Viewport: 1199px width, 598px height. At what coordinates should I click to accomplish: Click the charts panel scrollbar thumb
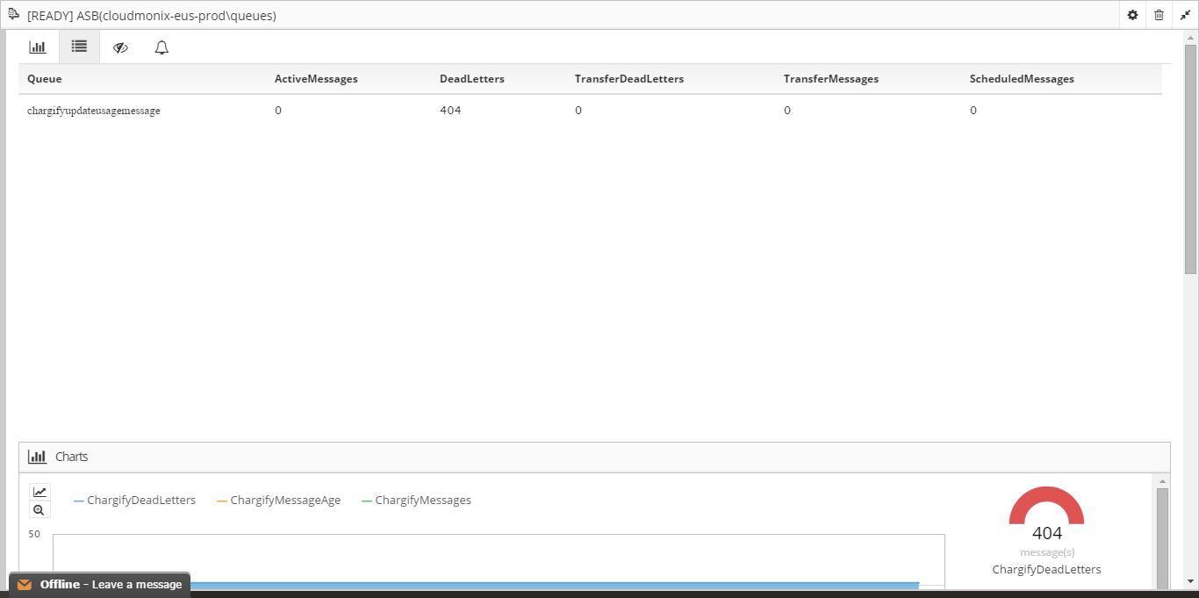click(1162, 539)
